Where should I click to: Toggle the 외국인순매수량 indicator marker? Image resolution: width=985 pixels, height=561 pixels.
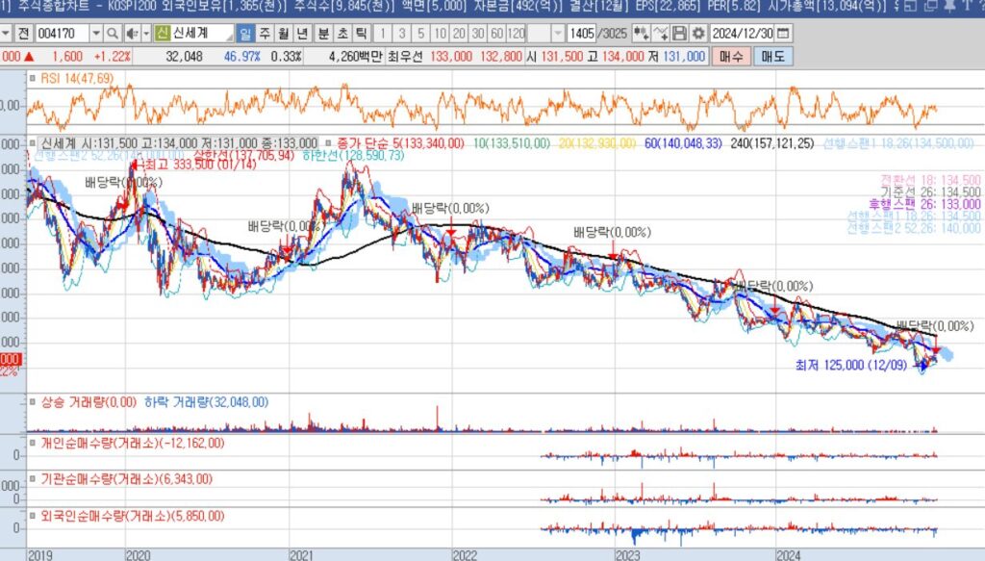[x=33, y=517]
